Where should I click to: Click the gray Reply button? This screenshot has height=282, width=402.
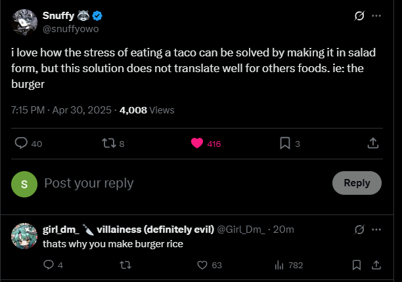coord(357,183)
